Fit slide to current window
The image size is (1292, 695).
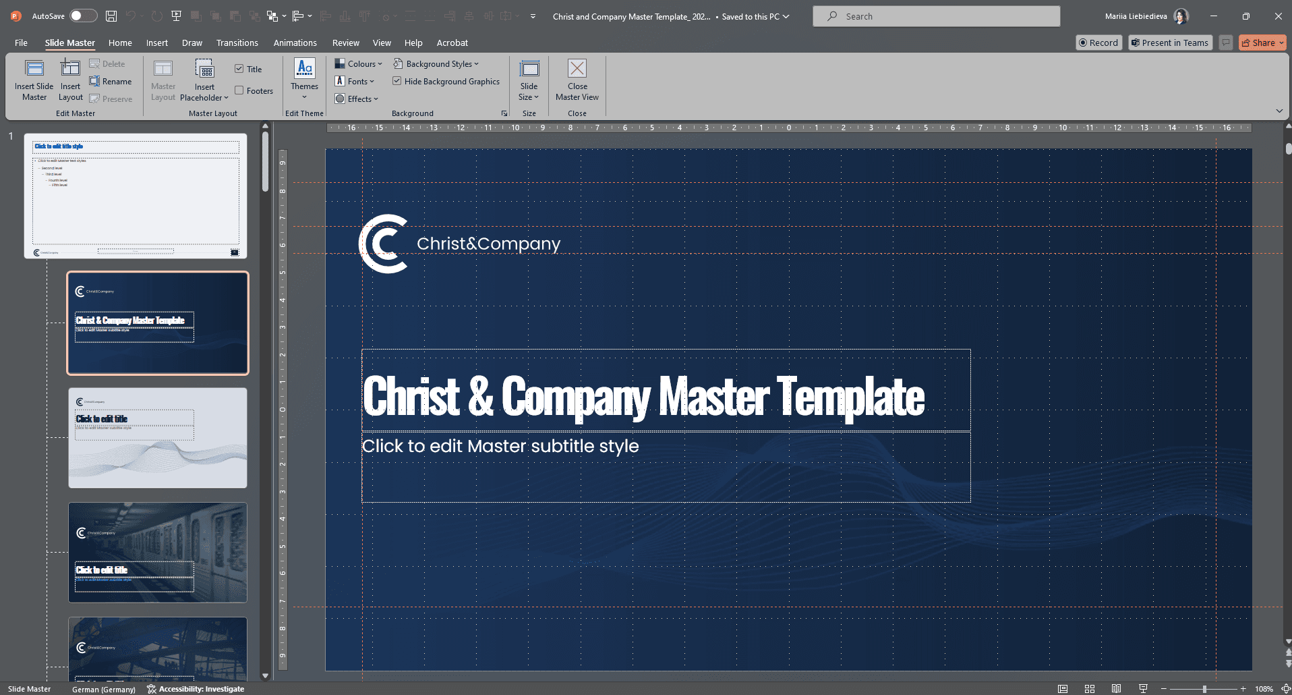1285,689
